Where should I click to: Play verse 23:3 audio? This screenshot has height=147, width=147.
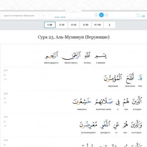5,122
